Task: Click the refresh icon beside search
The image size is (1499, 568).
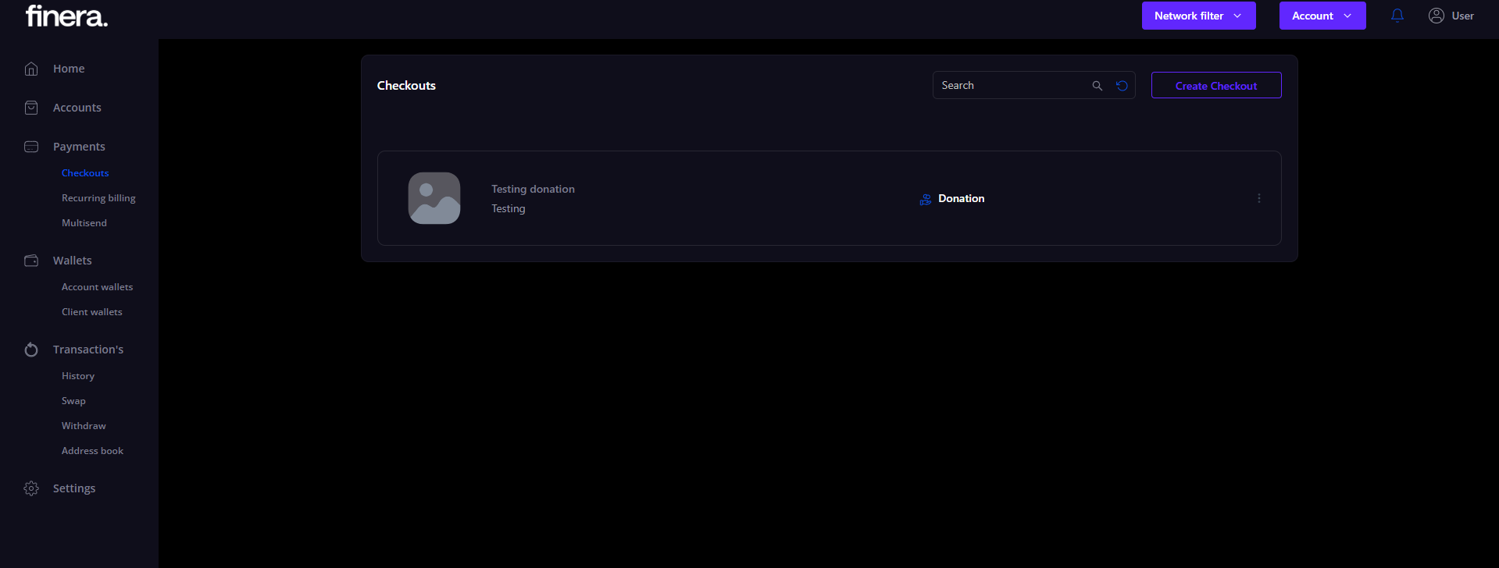Action: [1122, 86]
